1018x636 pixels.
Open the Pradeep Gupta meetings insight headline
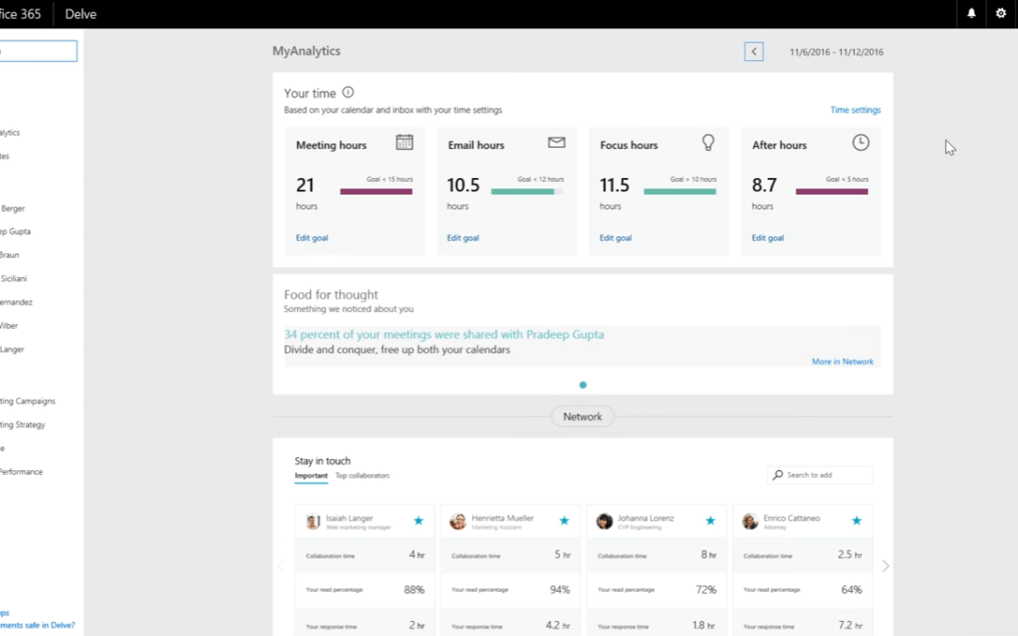click(444, 334)
